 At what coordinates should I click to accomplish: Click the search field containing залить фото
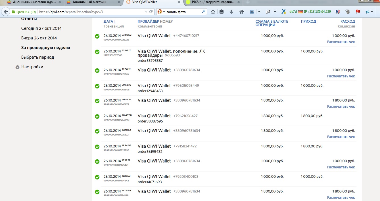[x=183, y=12]
